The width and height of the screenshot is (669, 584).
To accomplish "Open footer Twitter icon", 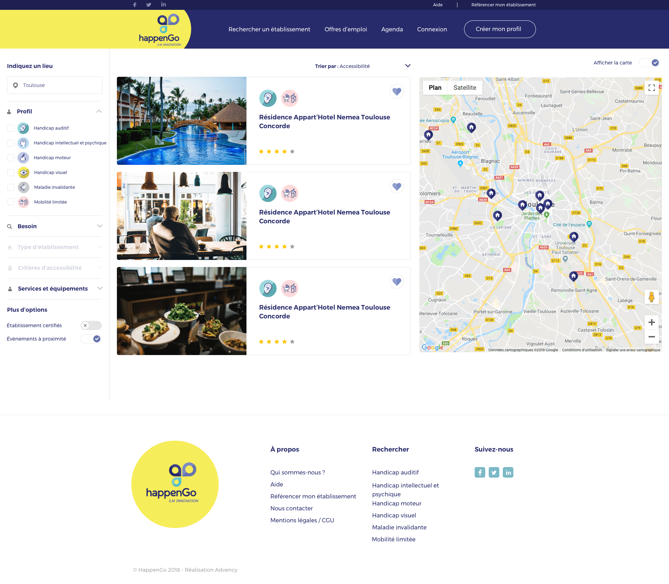I will pyautogui.click(x=494, y=472).
